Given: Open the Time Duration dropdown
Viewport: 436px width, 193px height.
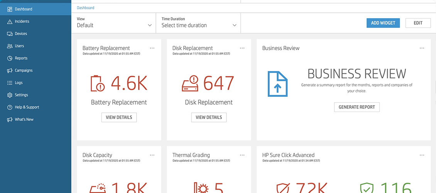Looking at the screenshot, I should [199, 23].
